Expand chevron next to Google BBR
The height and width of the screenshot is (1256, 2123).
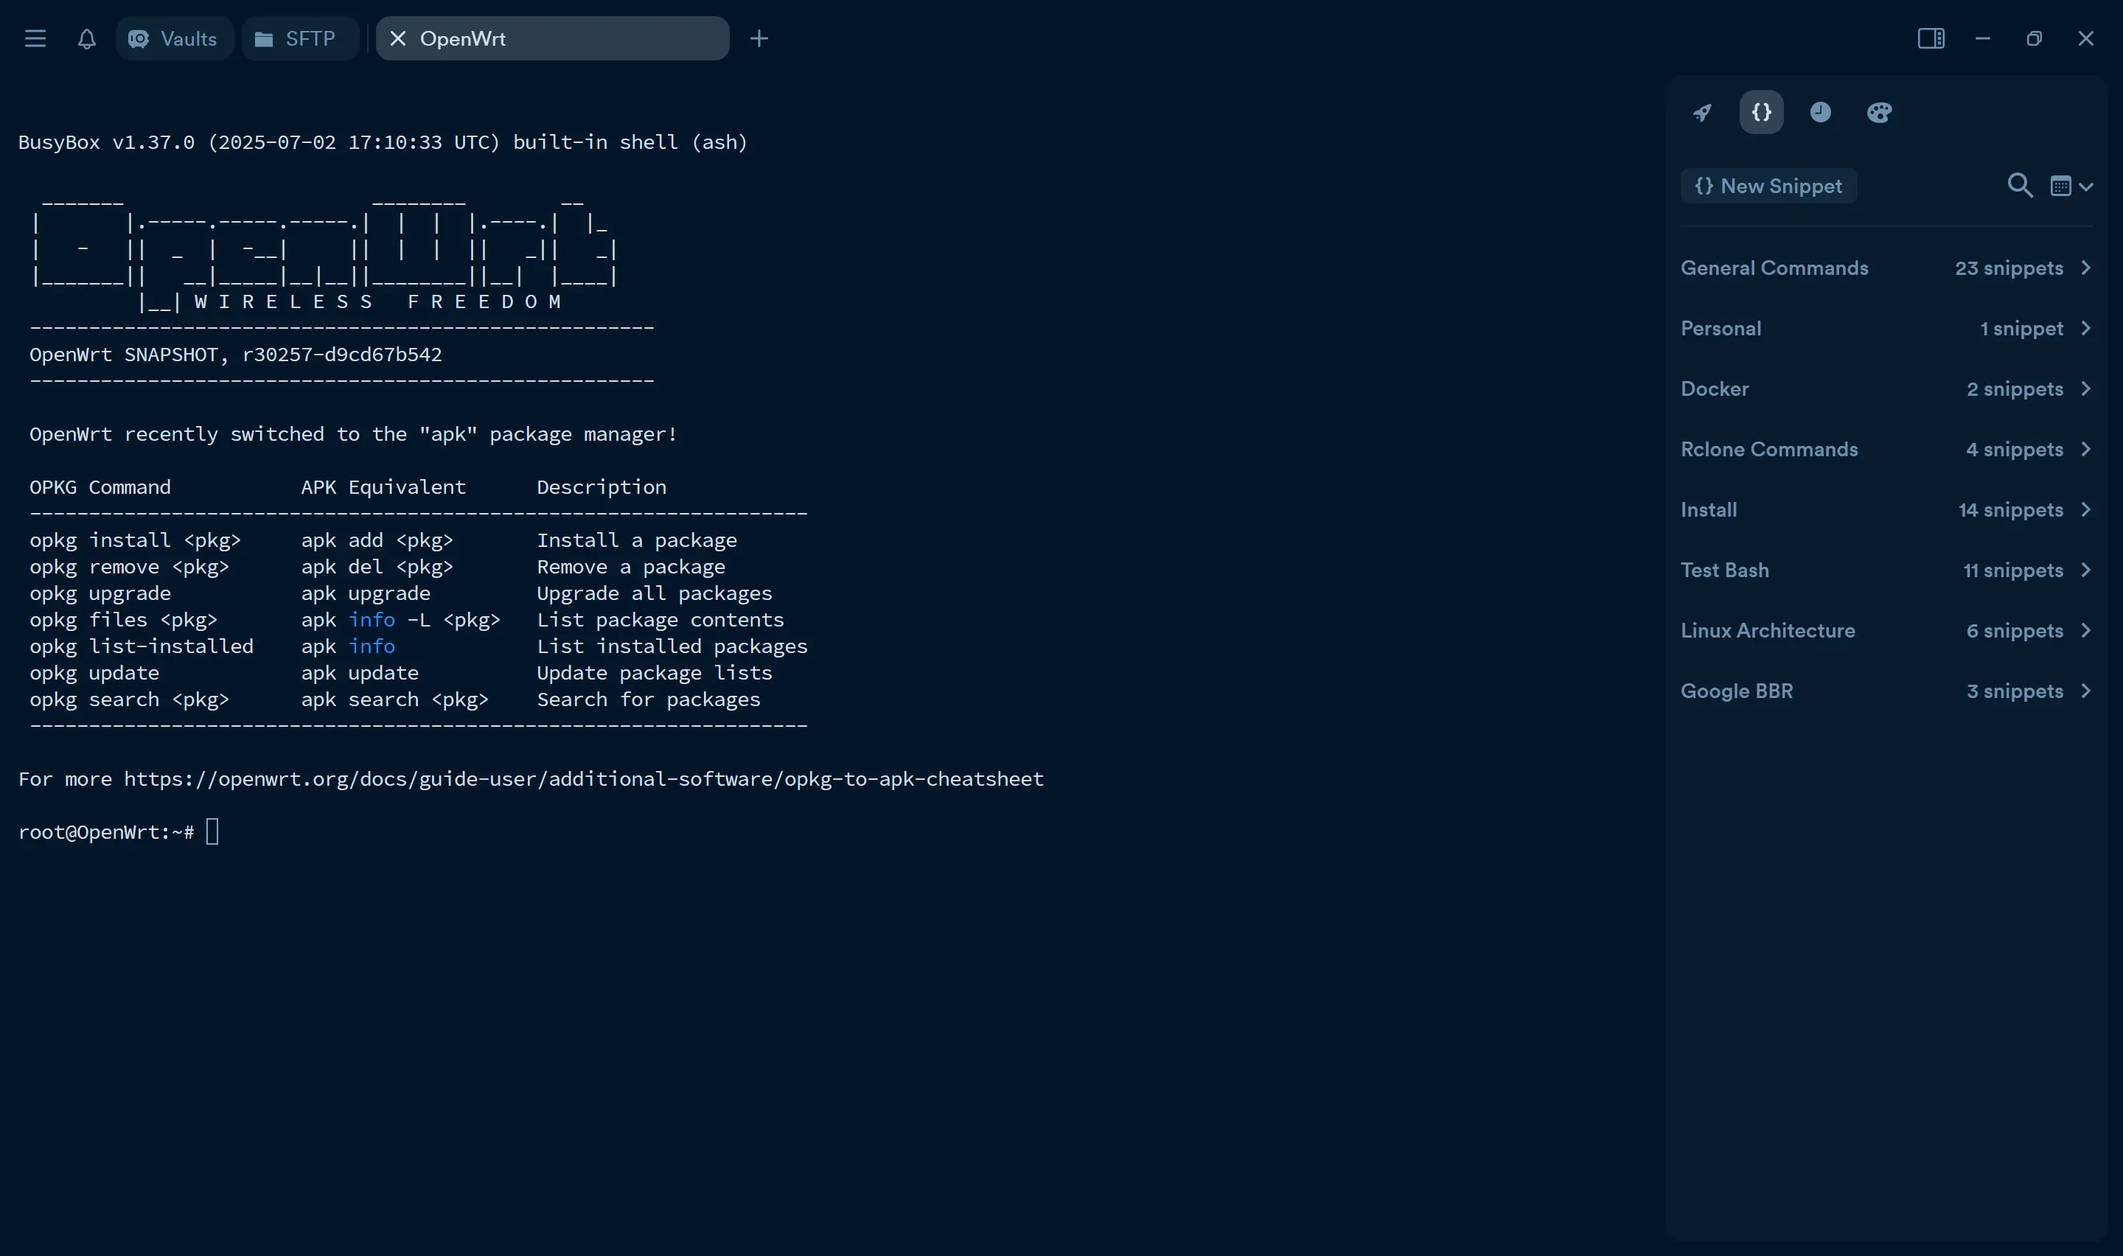pyautogui.click(x=2085, y=691)
